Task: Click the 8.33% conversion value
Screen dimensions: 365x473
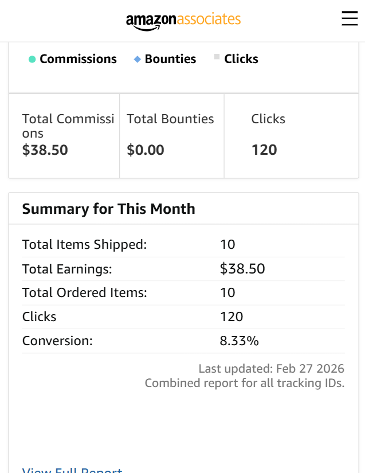Action: pyautogui.click(x=240, y=341)
